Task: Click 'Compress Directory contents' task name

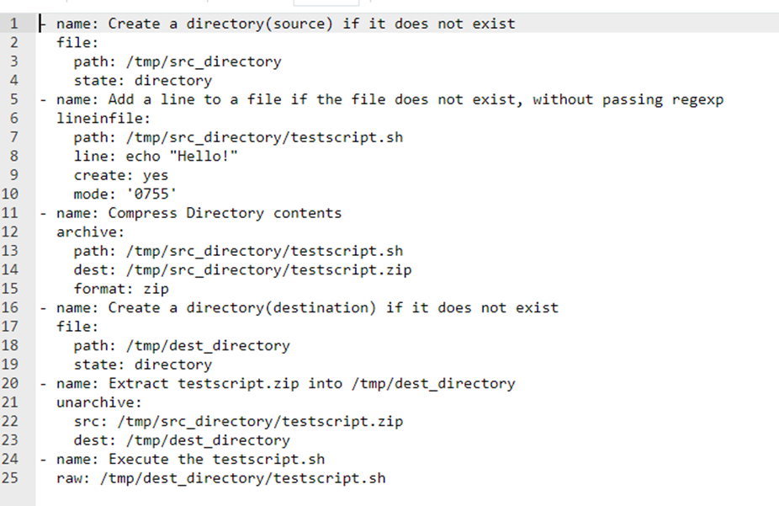Action: (x=225, y=213)
